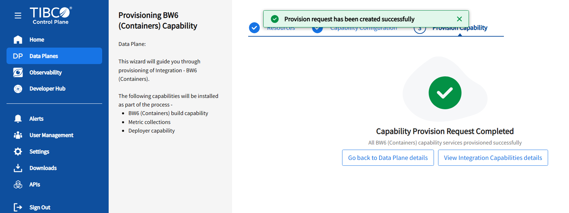This screenshot has height=213, width=569.
Task: Go to the Resources wizard step
Action: click(x=281, y=29)
